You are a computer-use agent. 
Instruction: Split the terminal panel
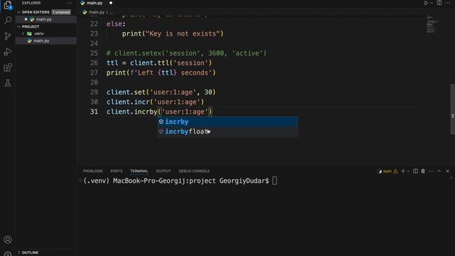click(x=415, y=171)
